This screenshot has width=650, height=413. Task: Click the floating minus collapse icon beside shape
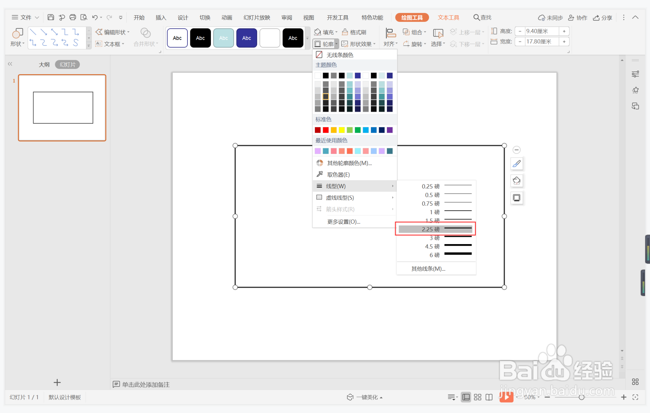point(516,150)
